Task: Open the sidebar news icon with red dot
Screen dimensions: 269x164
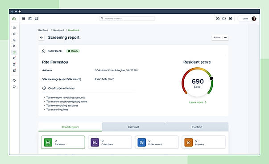Action: pyautogui.click(x=14, y=70)
